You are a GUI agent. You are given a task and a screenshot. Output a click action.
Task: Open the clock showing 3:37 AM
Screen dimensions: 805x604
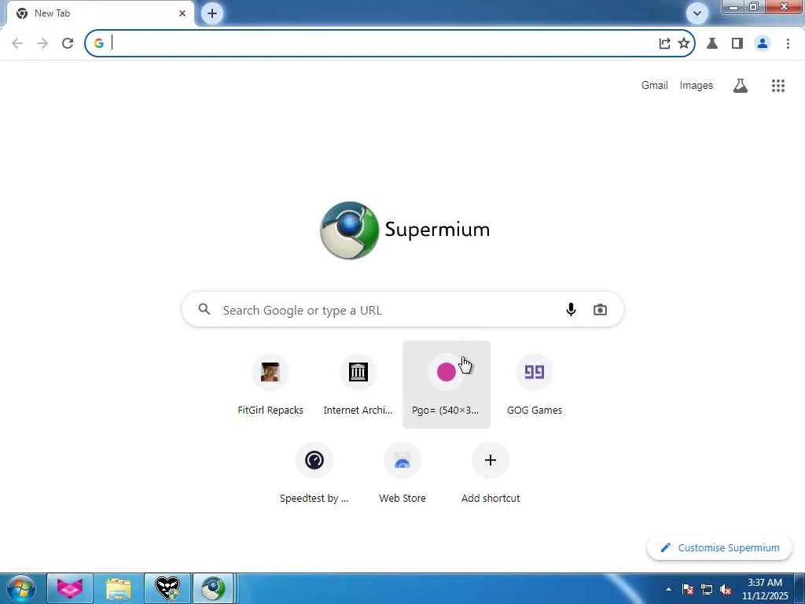765,589
